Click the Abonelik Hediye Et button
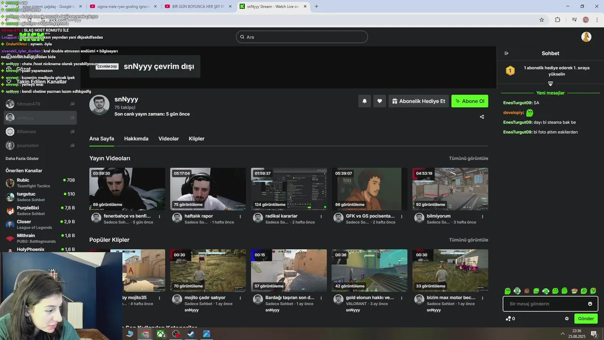 (x=419, y=101)
